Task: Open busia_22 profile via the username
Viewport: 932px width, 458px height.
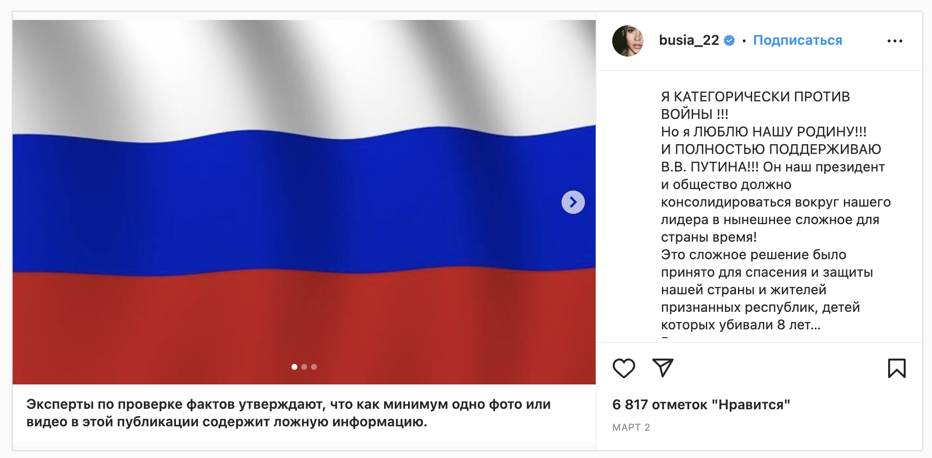Action: pyautogui.click(x=688, y=41)
